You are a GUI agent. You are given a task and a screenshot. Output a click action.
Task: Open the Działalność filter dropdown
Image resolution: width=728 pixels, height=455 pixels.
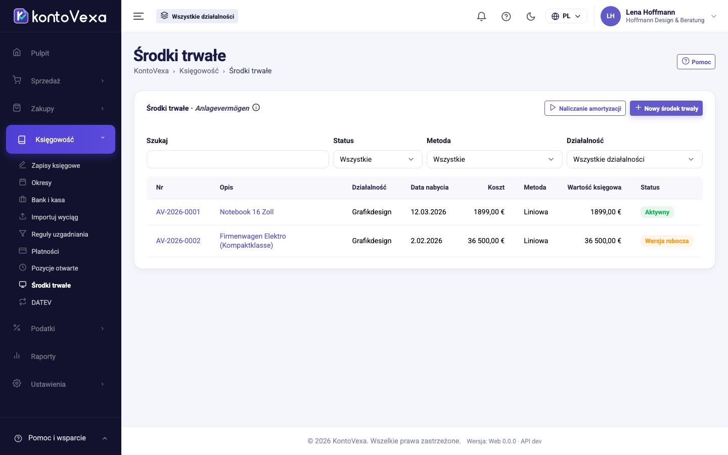(x=634, y=159)
